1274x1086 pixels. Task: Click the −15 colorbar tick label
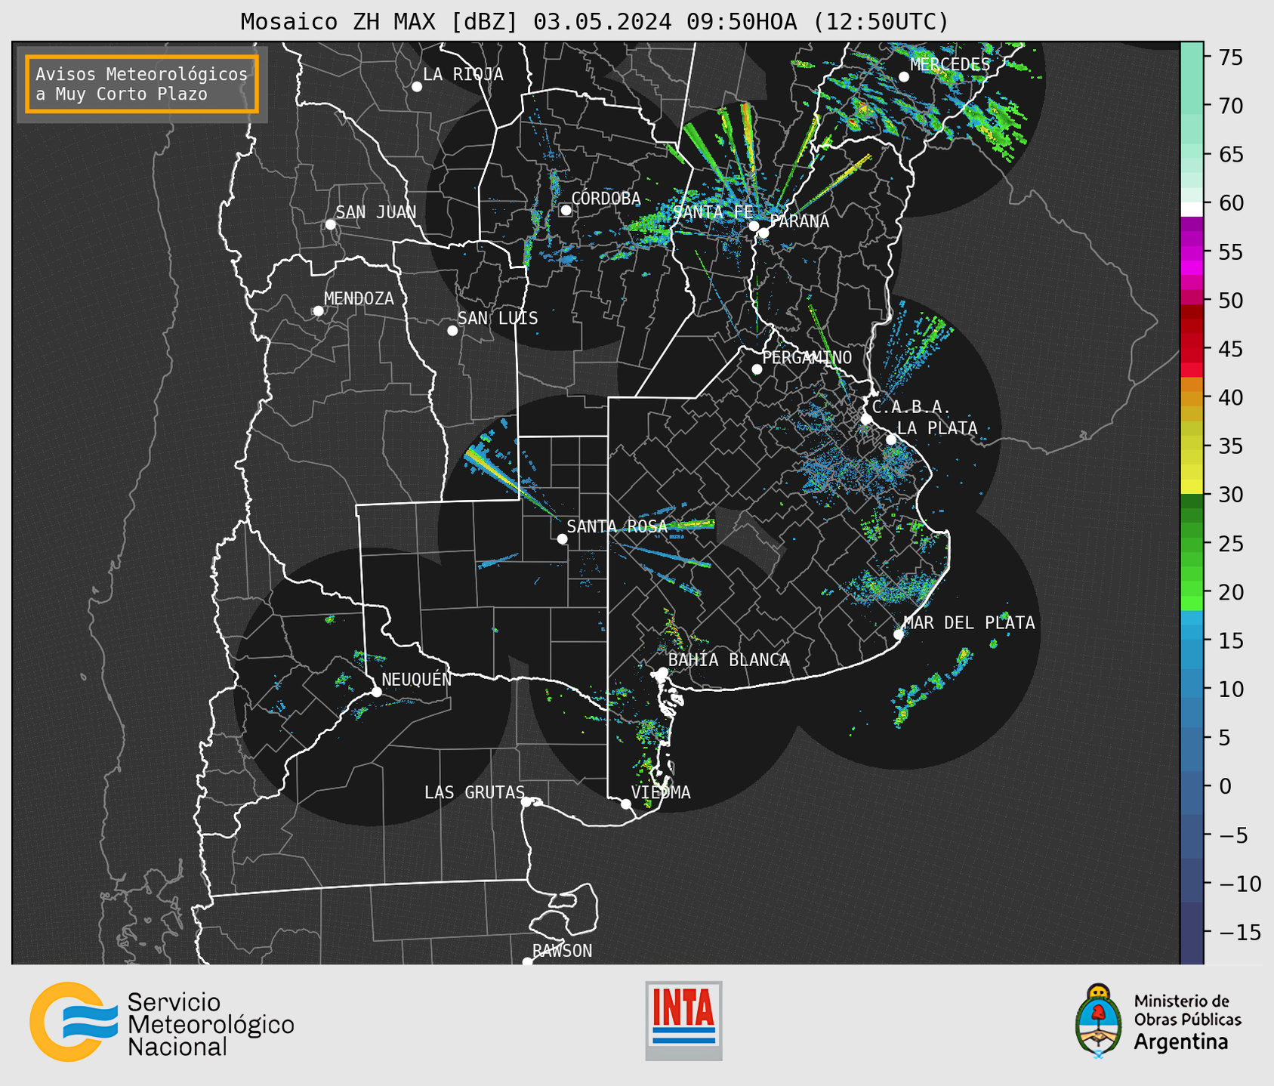point(1239,932)
